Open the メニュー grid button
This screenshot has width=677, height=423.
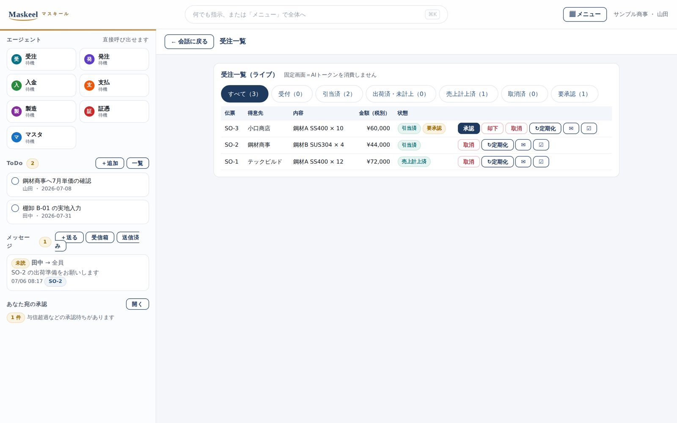coord(585,14)
